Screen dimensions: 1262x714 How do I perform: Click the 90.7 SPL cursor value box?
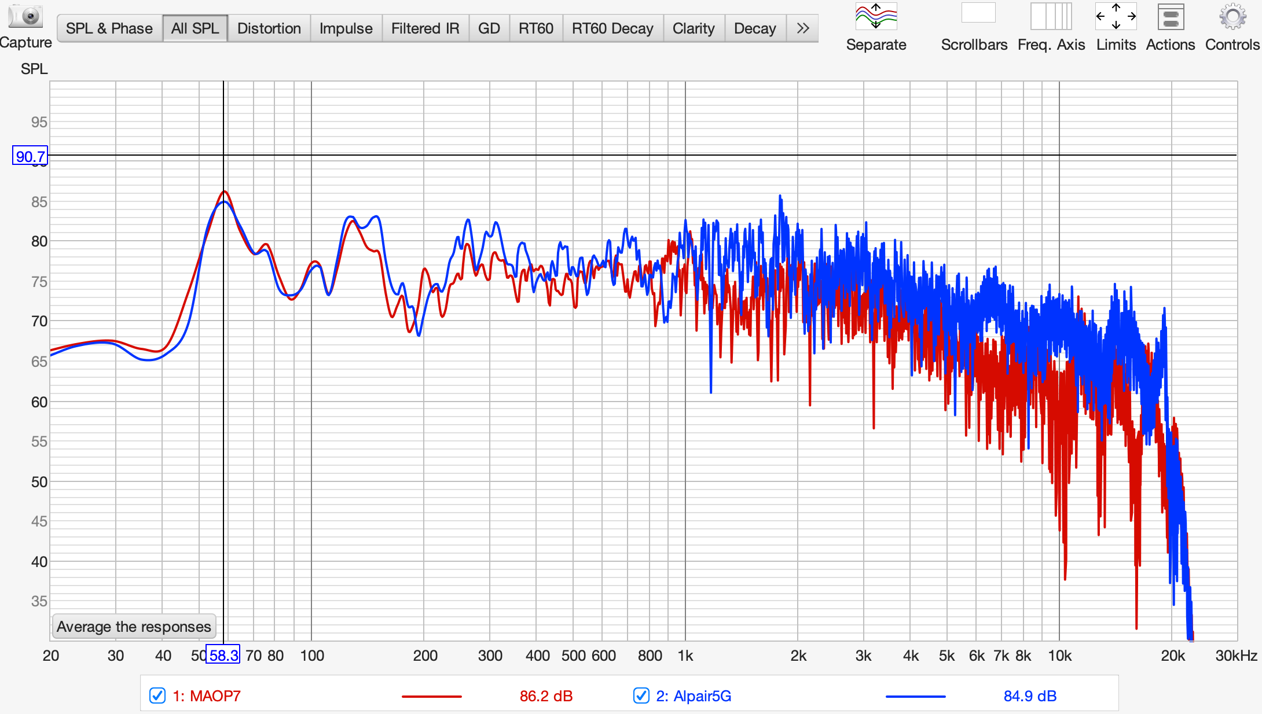(x=30, y=156)
